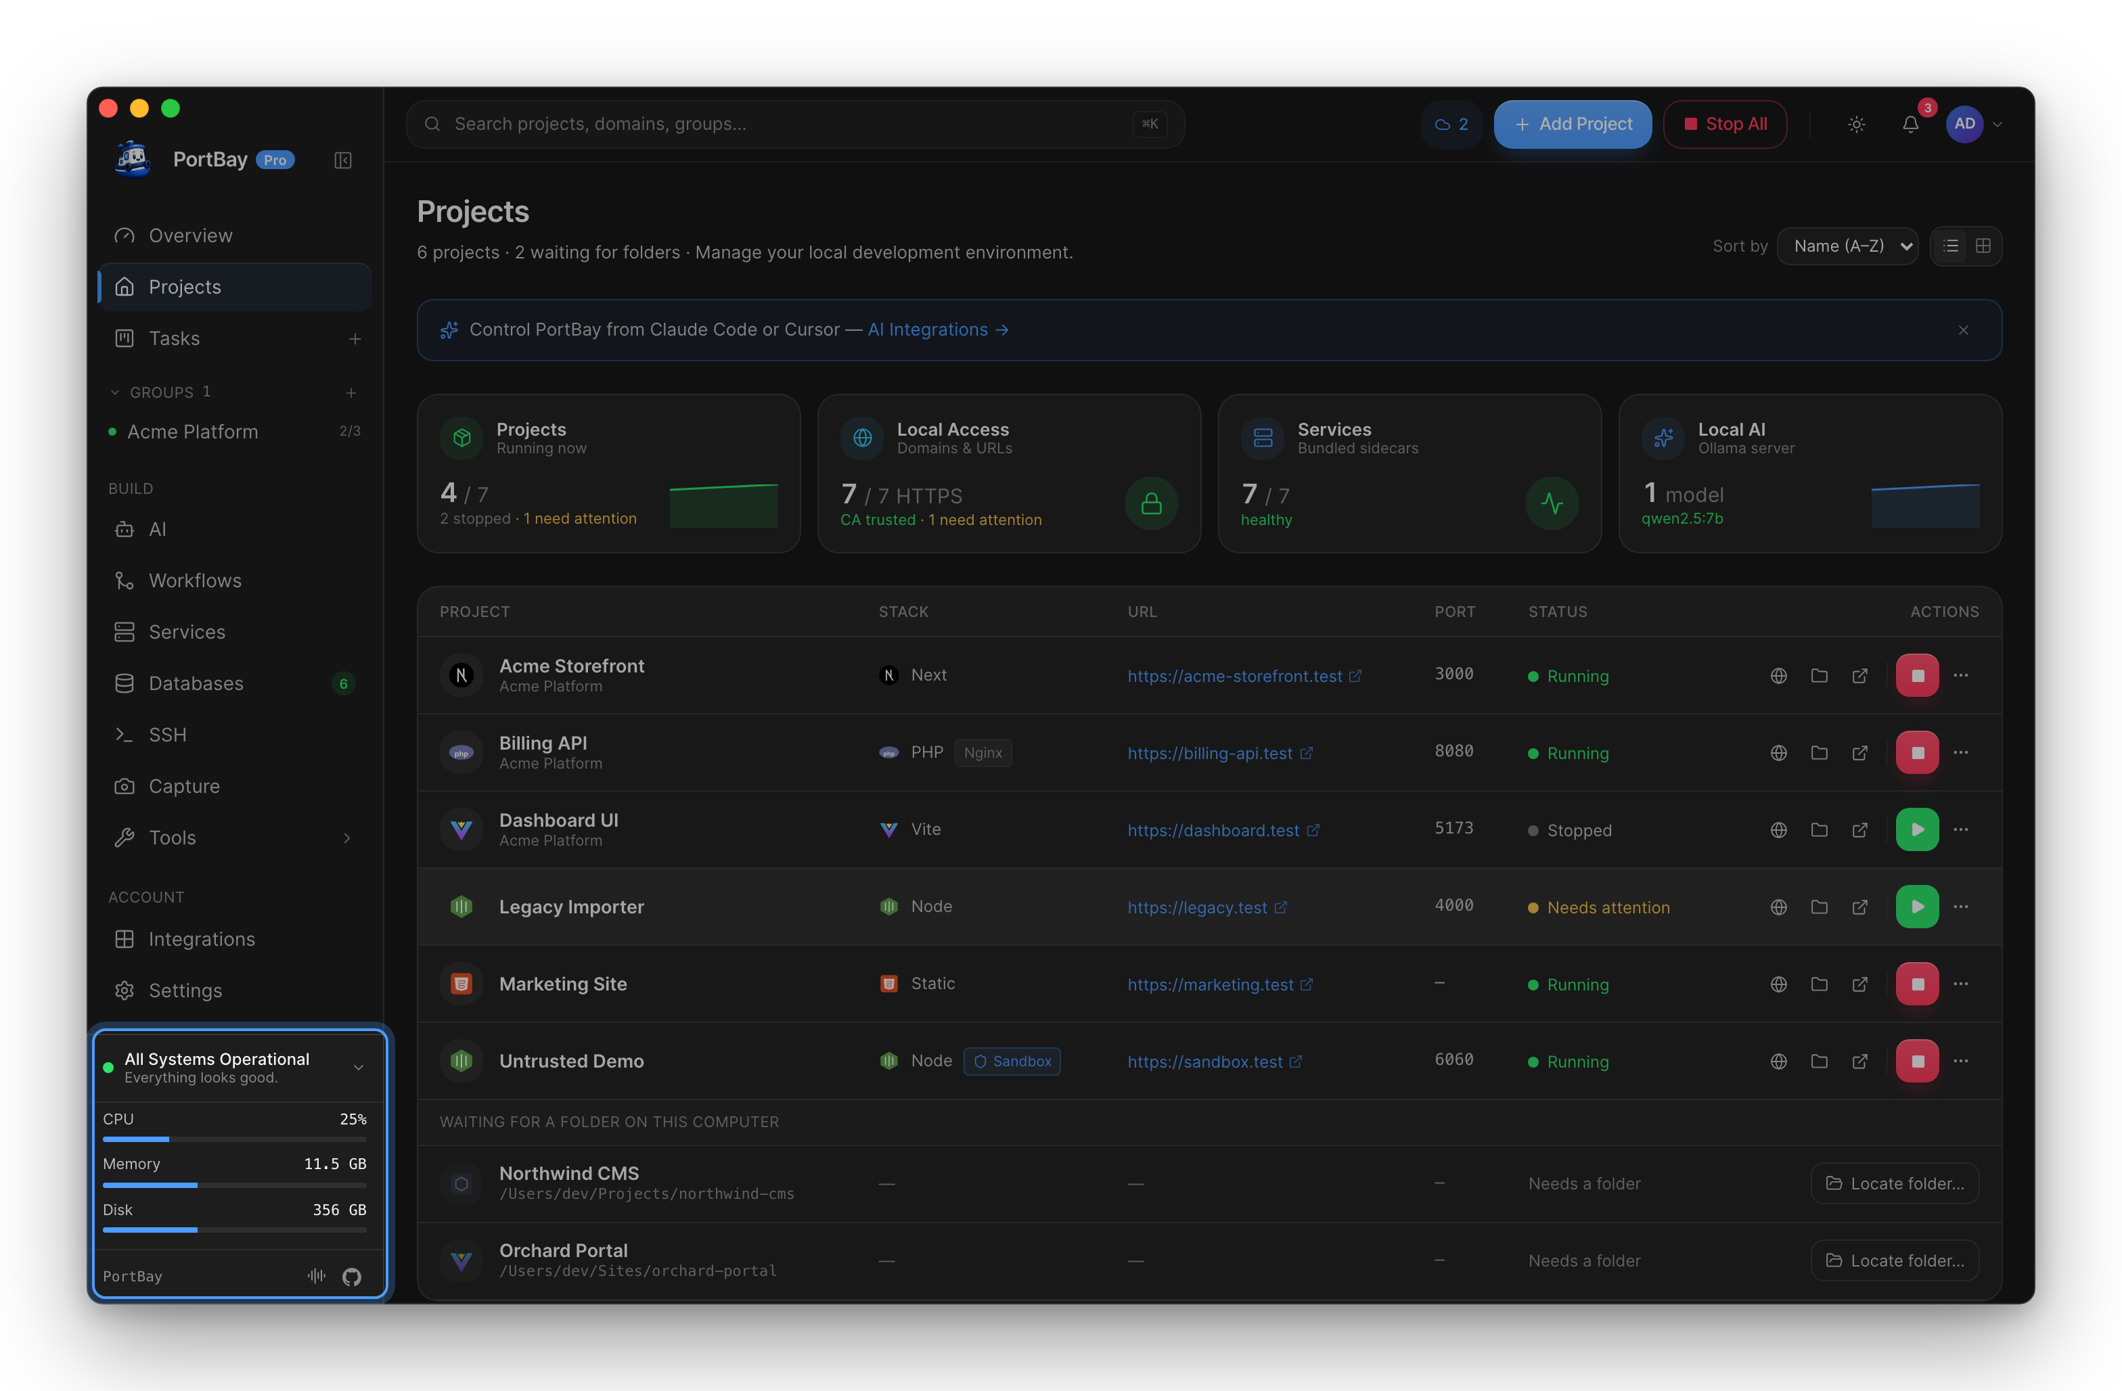Click the Stop All button

(x=1724, y=124)
